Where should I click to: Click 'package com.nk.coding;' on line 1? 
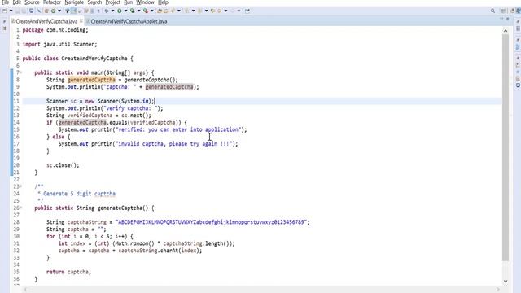pos(55,30)
